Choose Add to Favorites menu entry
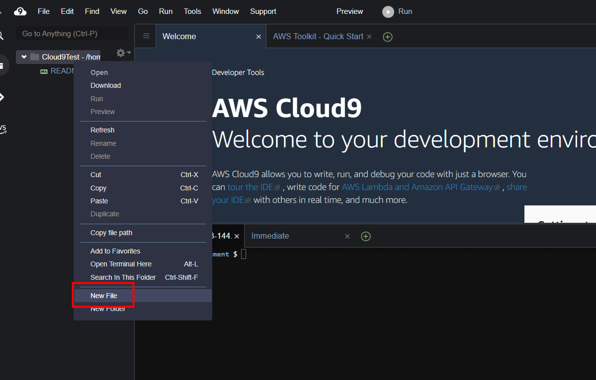This screenshot has width=596, height=380. click(143, 251)
